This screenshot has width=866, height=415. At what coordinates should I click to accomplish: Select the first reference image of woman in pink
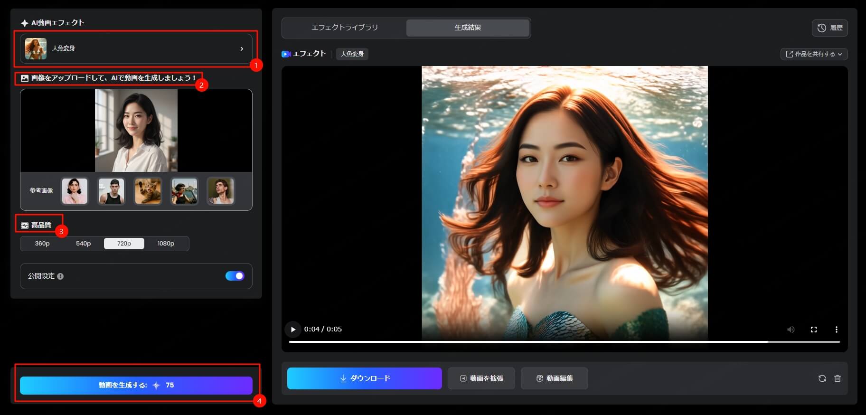(x=75, y=191)
